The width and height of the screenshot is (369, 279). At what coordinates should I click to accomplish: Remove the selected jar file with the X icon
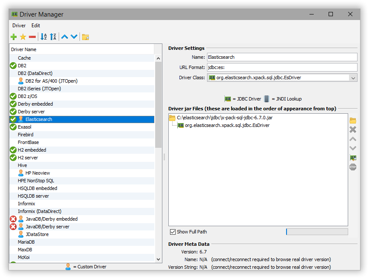pyautogui.click(x=353, y=129)
